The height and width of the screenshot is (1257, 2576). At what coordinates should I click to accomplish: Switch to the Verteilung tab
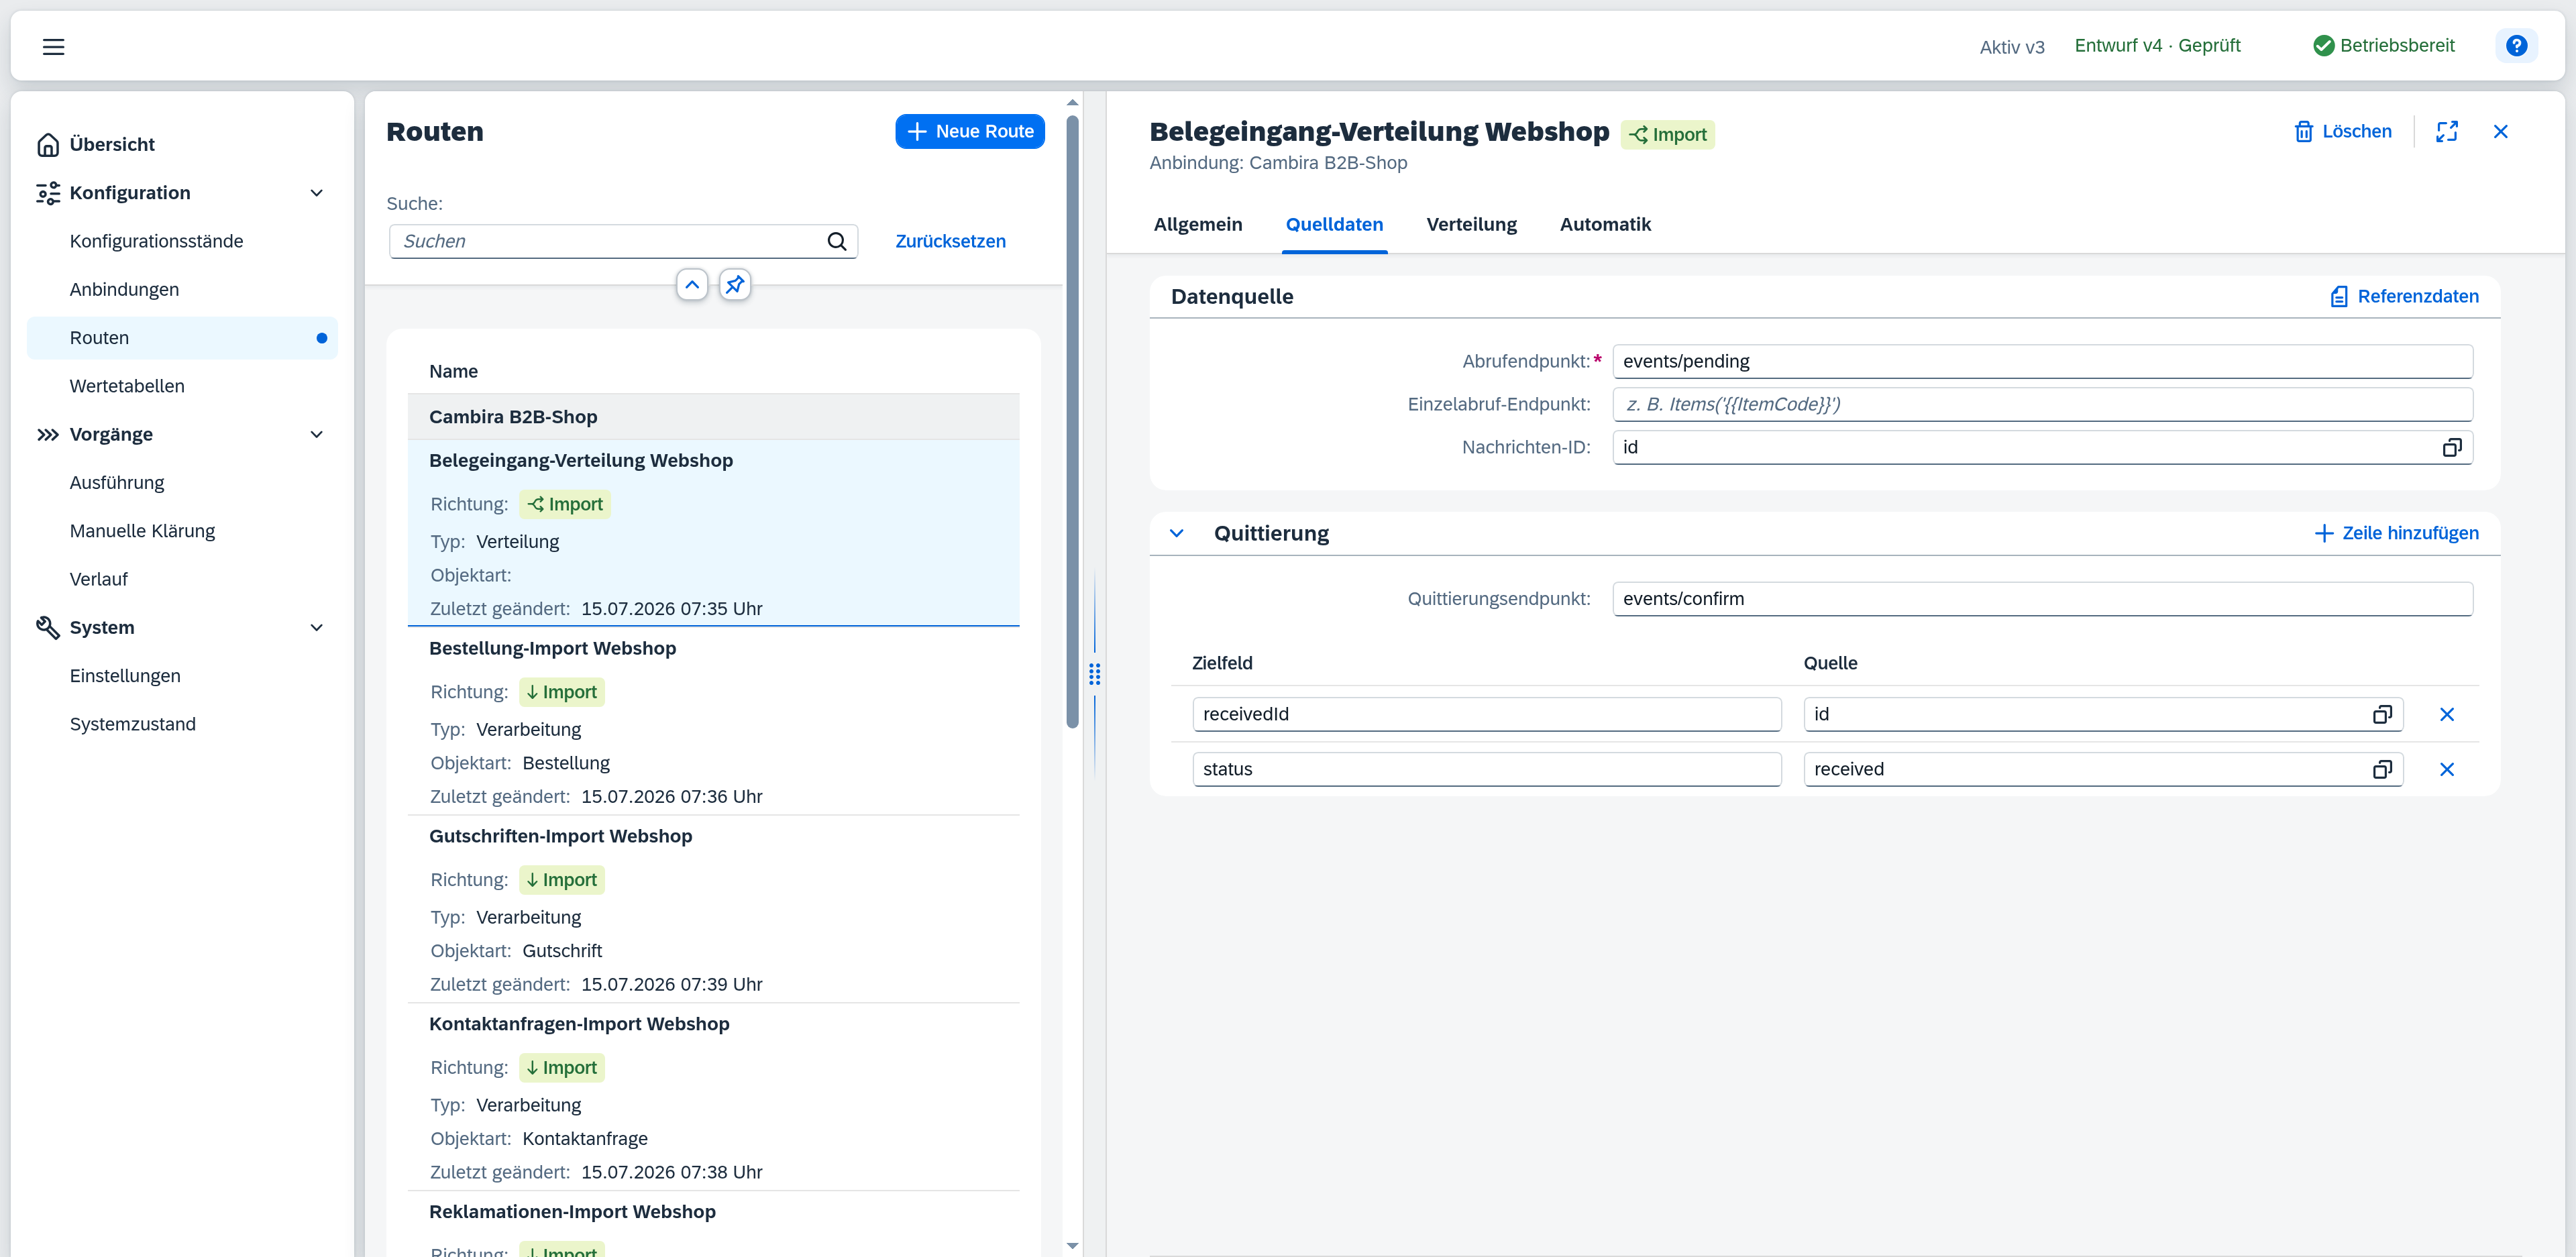tap(1471, 225)
